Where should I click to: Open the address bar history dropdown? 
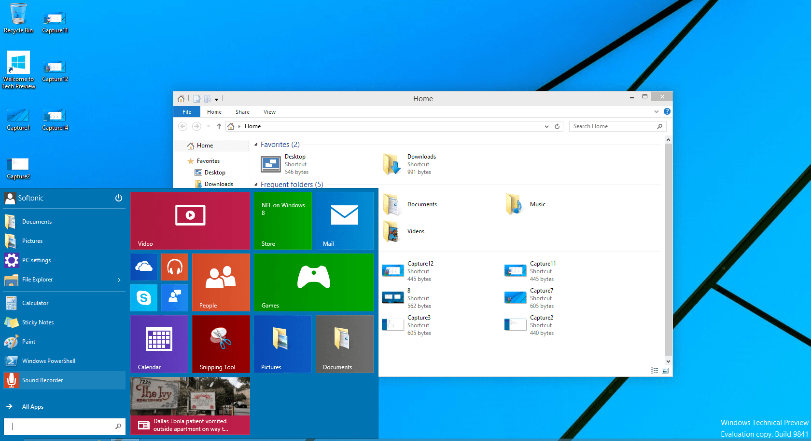(x=546, y=126)
